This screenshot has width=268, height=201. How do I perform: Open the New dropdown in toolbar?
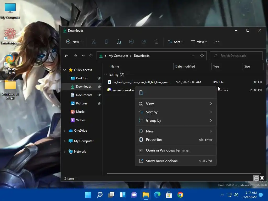(74, 42)
